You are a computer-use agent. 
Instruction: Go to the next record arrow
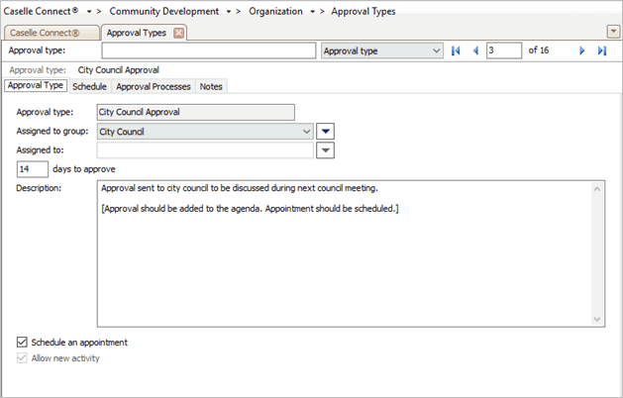[x=582, y=50]
